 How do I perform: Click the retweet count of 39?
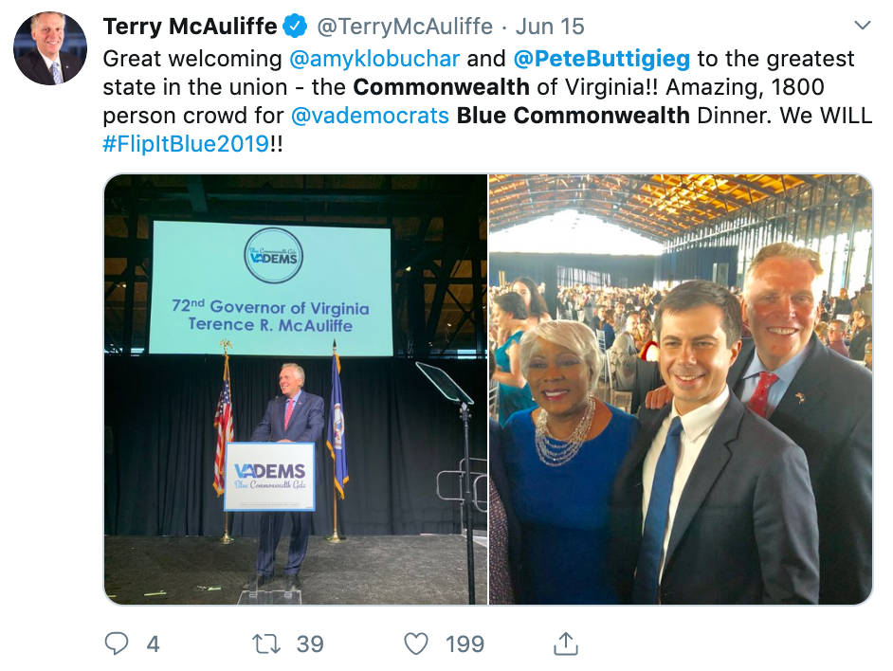(x=309, y=644)
